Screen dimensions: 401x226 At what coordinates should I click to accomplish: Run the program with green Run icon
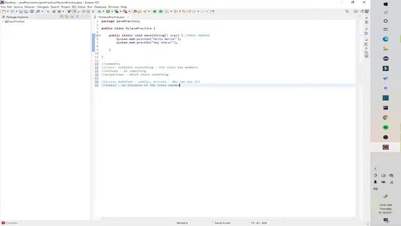(x=108, y=11)
